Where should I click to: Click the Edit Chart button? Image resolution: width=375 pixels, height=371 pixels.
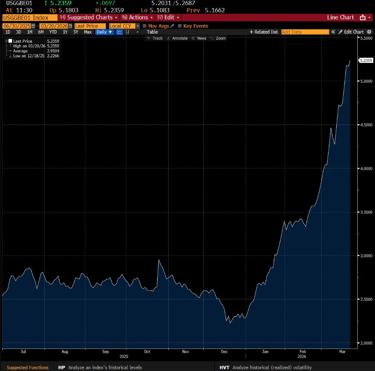tap(351, 32)
